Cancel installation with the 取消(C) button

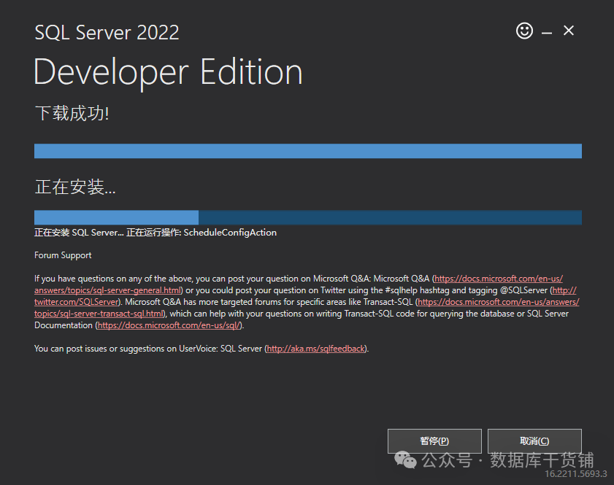[534, 441]
